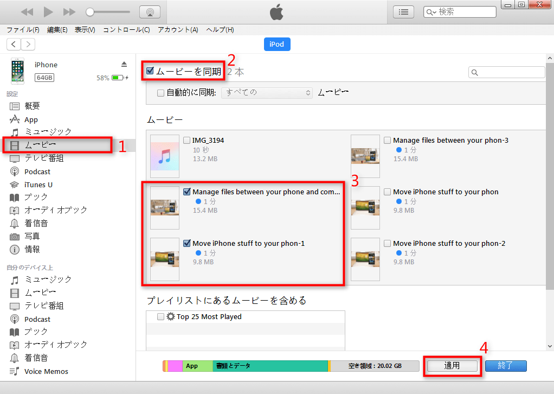Check the IMG_3194 movie
Viewport: 554px width, 394px height.
187,140
